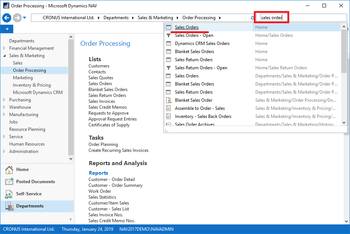Click the navigation tree scrollbar up arrow

pyautogui.click(x=71, y=37)
